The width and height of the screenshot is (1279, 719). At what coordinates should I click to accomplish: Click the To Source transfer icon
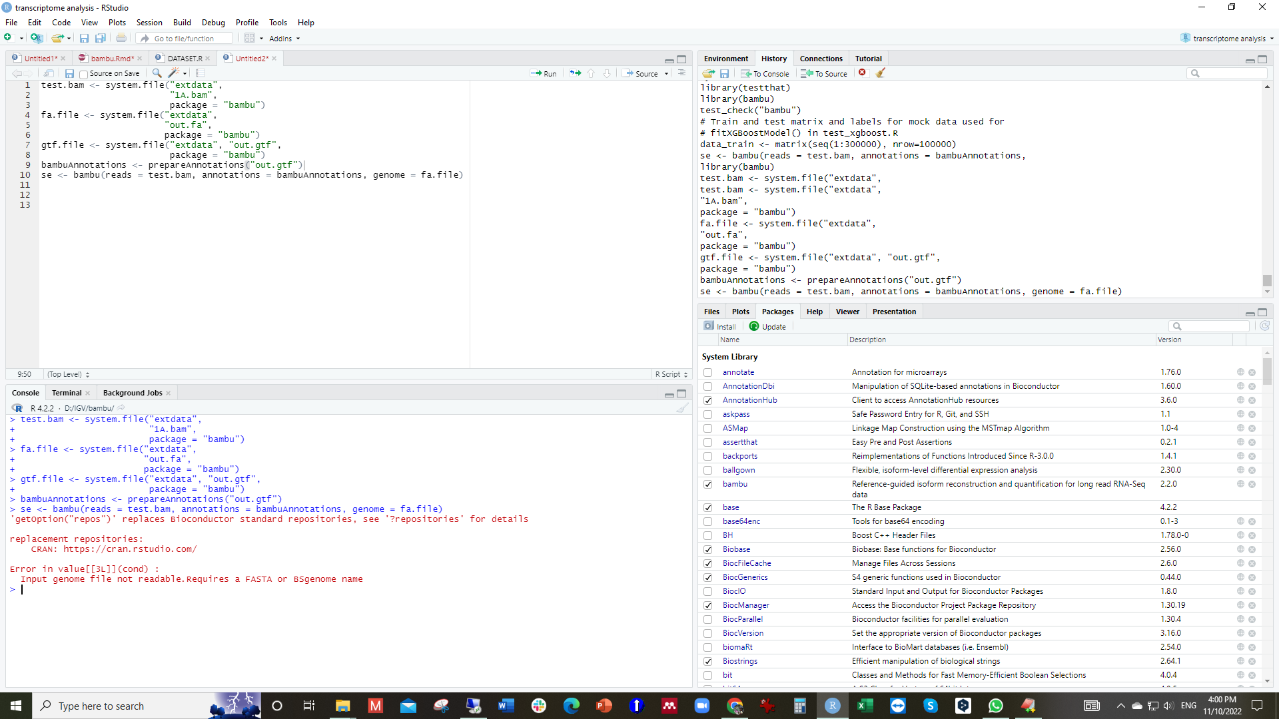825,73
